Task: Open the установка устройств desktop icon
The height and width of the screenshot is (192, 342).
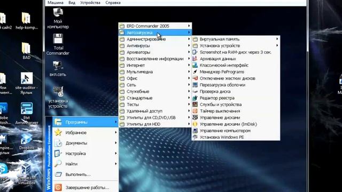Action: point(58,97)
